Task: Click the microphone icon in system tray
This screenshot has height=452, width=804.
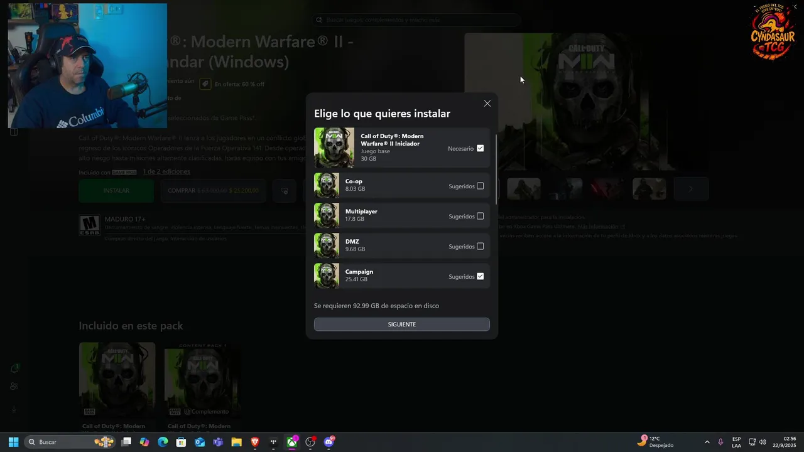Action: click(x=720, y=442)
